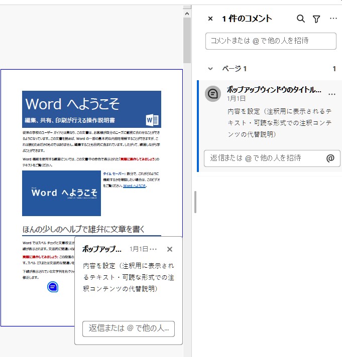Click the sticky note icon in comment list
This screenshot has height=357, width=342.
213,94
